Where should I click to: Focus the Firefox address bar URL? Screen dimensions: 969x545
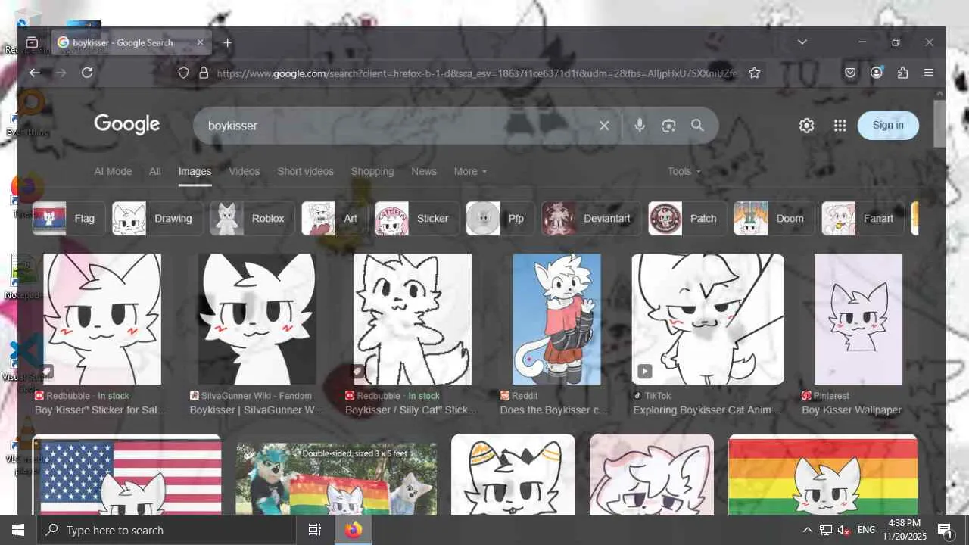(x=475, y=73)
